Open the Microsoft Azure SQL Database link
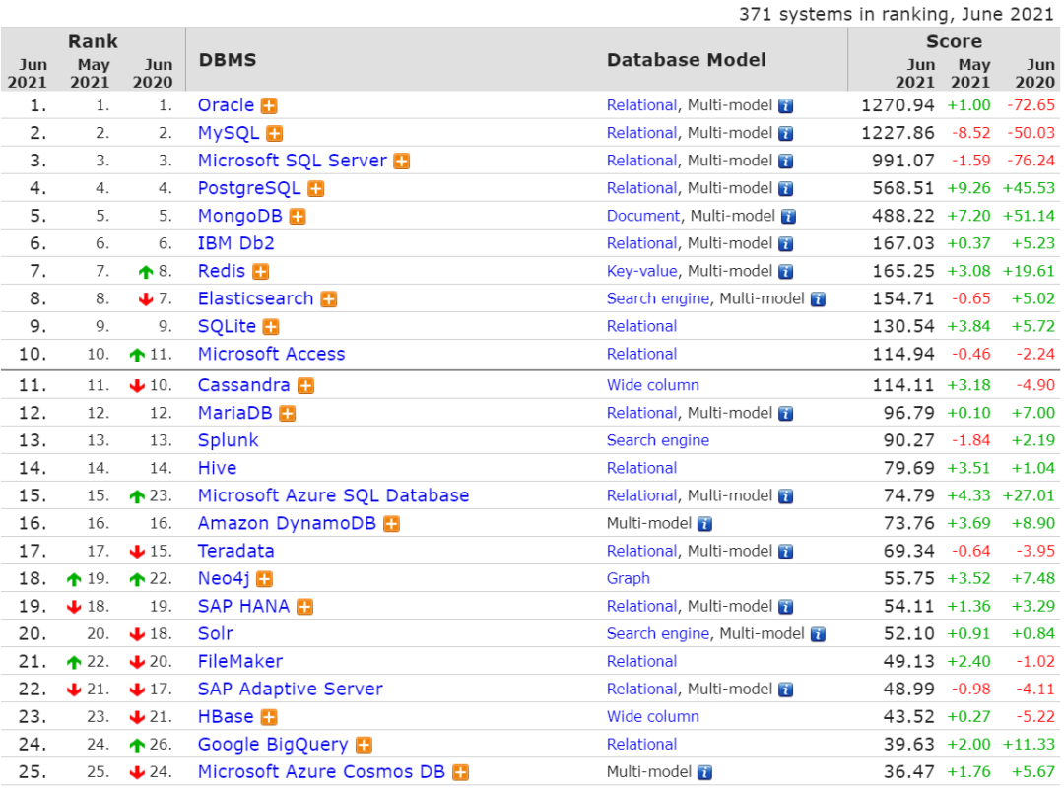Viewport: 1064px width, 789px height. coord(333,495)
